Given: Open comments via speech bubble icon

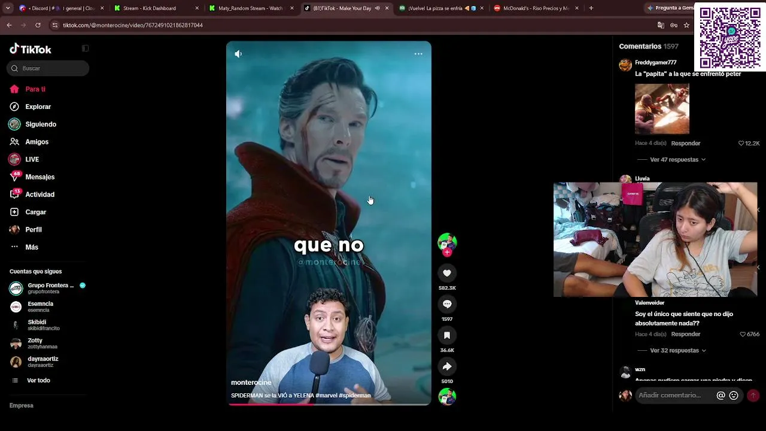Looking at the screenshot, I should 447,304.
